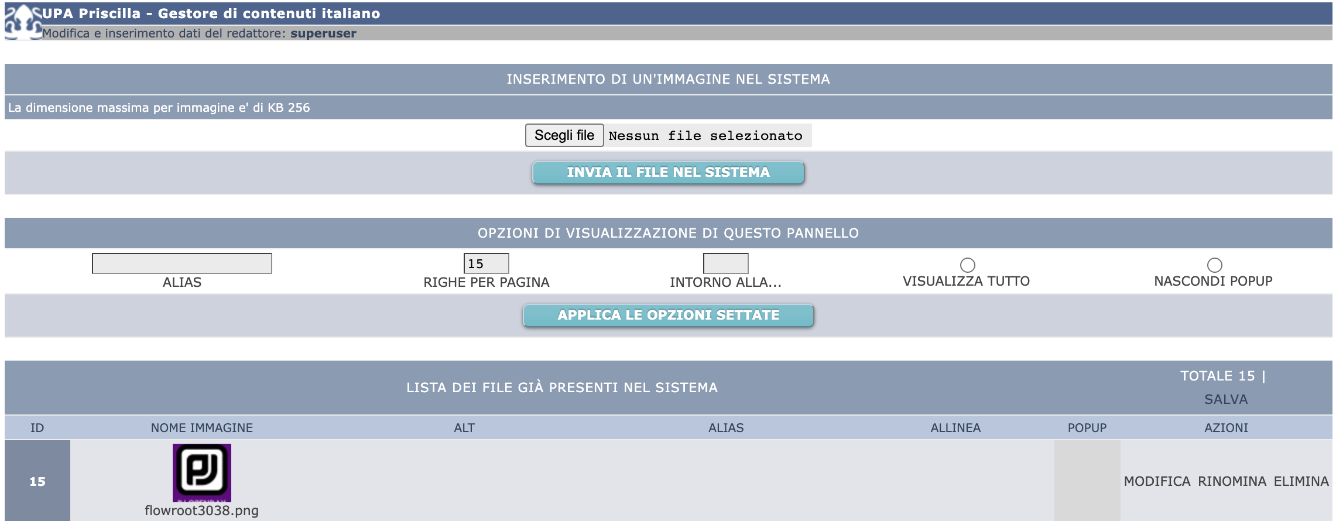Screen dimensions: 1336x521
Task: Apply options with Applica le opzioni settate
Action: (668, 316)
